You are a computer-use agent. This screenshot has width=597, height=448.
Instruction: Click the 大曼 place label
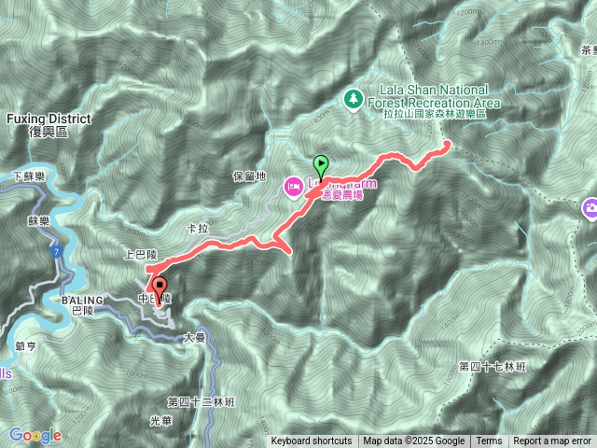point(195,337)
